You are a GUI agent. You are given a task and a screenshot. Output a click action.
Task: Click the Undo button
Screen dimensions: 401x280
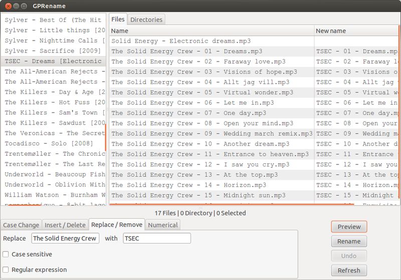click(x=349, y=256)
